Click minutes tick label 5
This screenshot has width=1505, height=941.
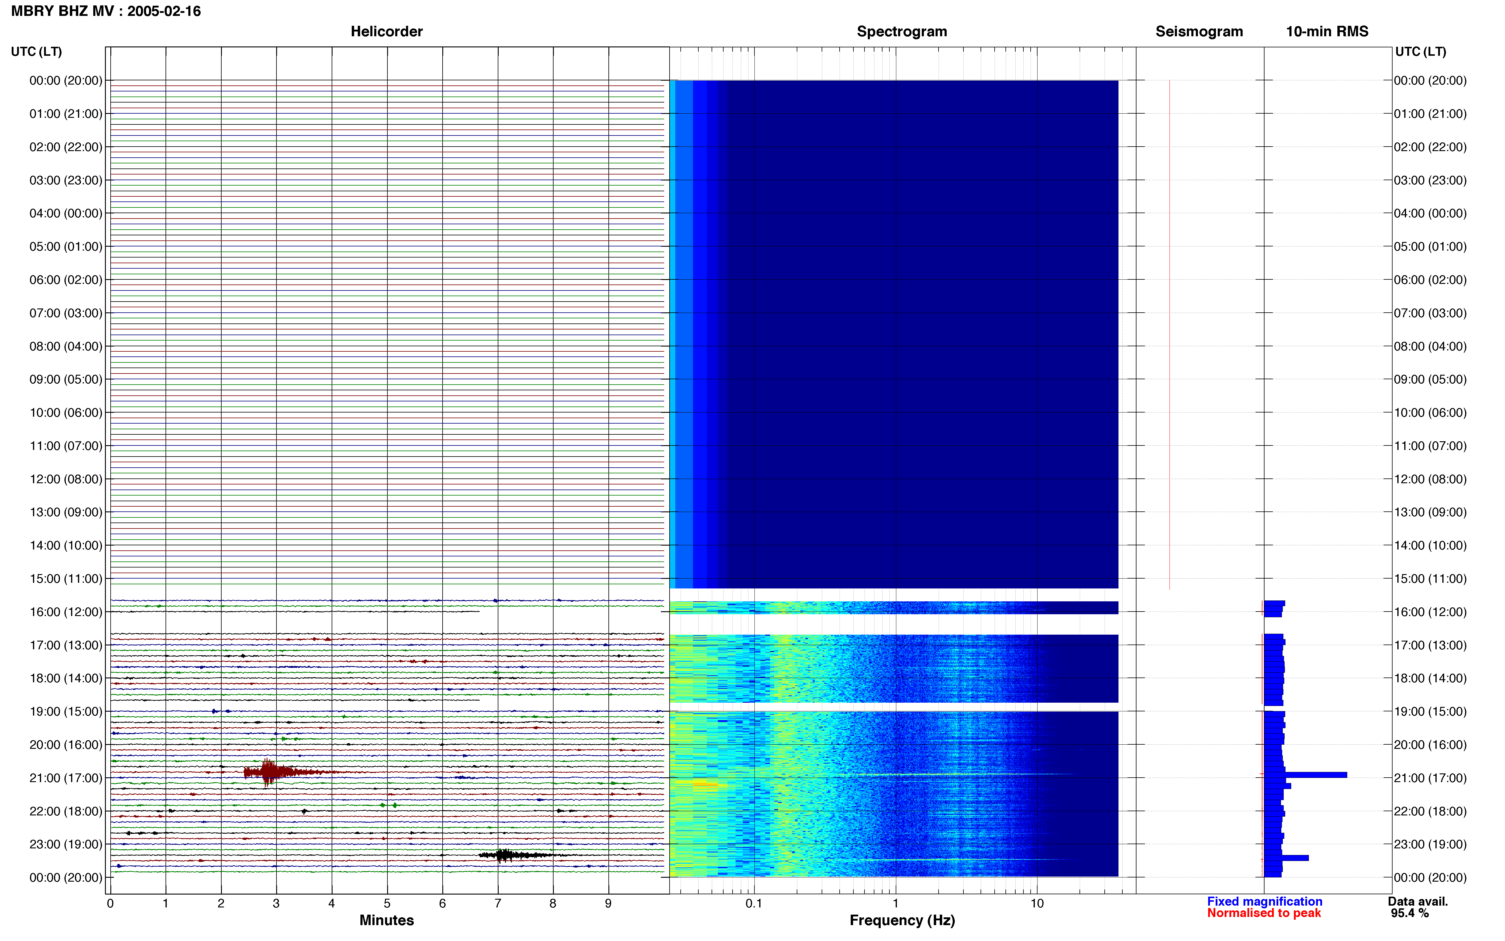tap(387, 903)
